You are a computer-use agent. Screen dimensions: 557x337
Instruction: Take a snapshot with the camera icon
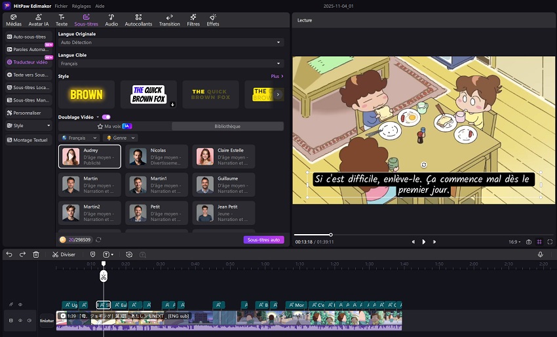pyautogui.click(x=529, y=242)
